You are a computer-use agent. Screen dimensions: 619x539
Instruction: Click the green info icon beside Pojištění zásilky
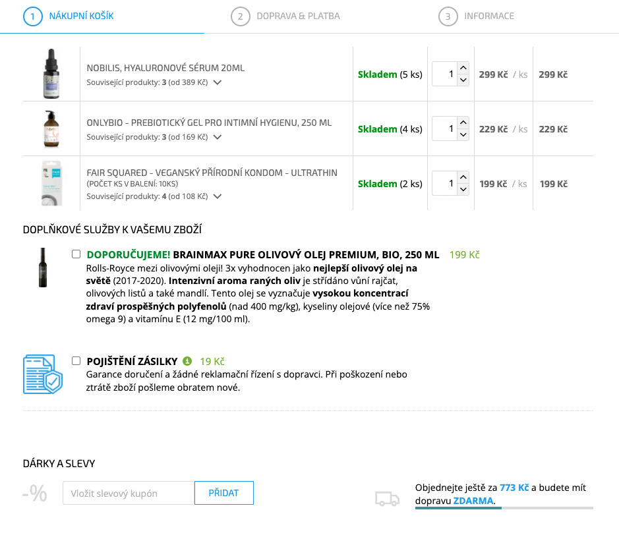coord(187,361)
